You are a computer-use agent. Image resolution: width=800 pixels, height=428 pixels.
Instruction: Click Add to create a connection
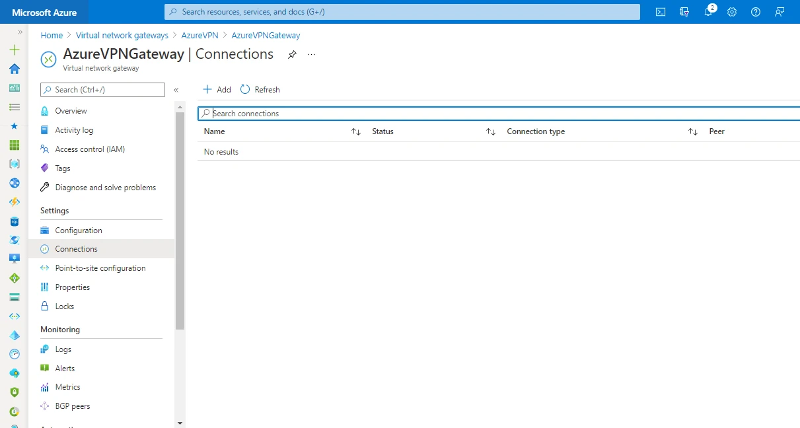[x=217, y=89]
